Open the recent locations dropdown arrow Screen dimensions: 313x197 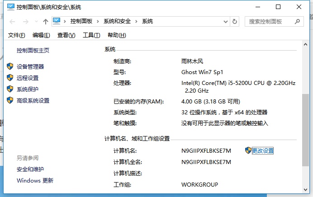36,22
